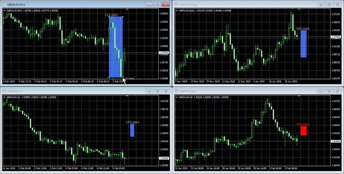Click the GBPAUD,Daily chart window icon
The width and height of the screenshot is (344, 174).
tap(176, 5)
